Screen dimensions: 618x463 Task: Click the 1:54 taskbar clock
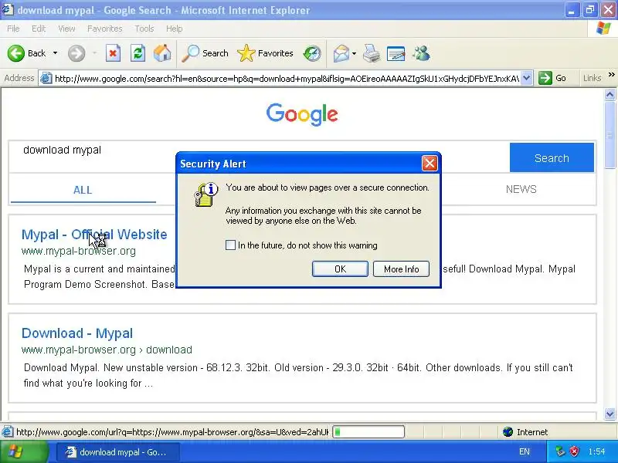596,451
